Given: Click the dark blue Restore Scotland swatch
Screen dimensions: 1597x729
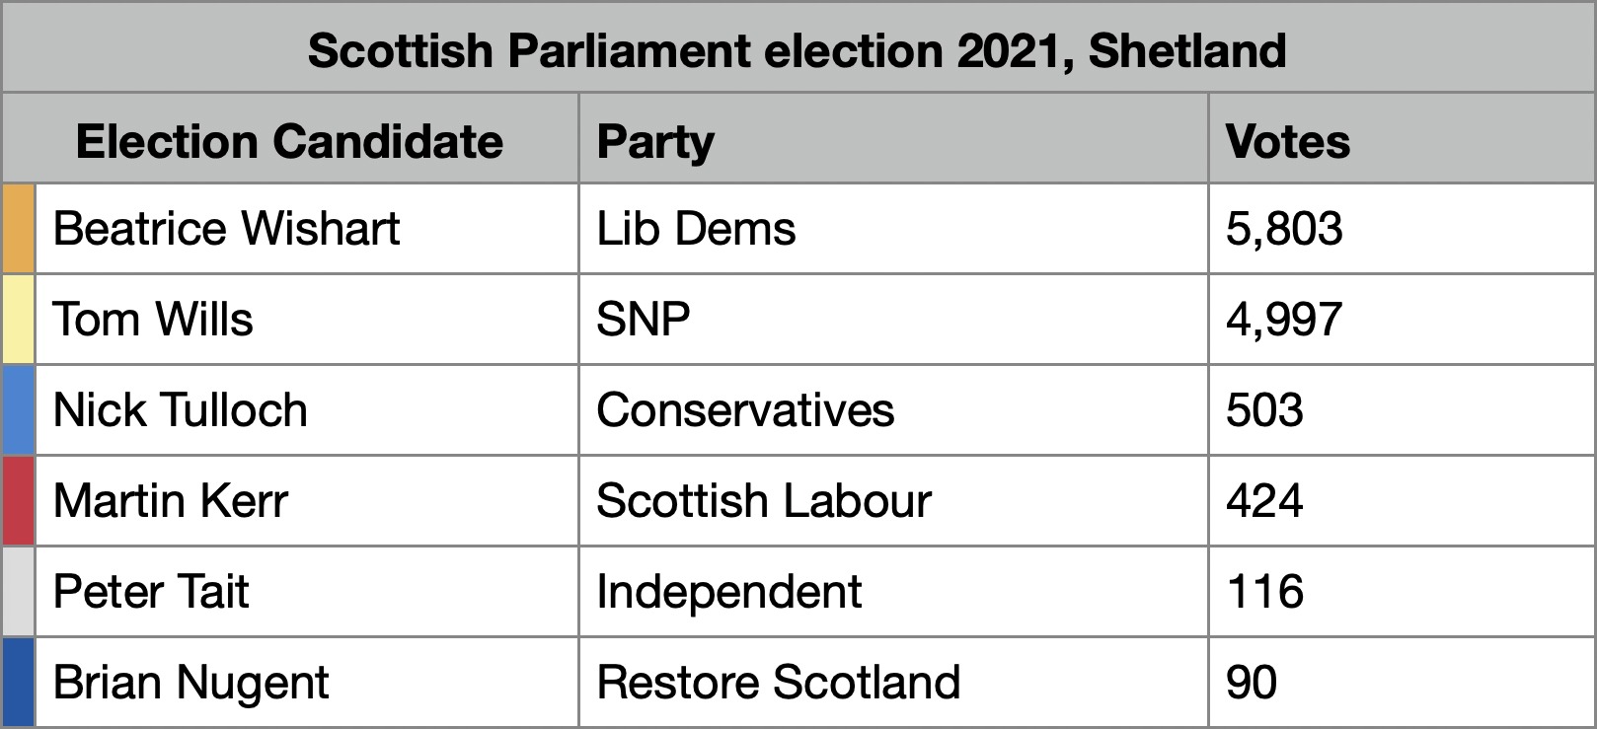Looking at the screenshot, I should (x=19, y=683).
